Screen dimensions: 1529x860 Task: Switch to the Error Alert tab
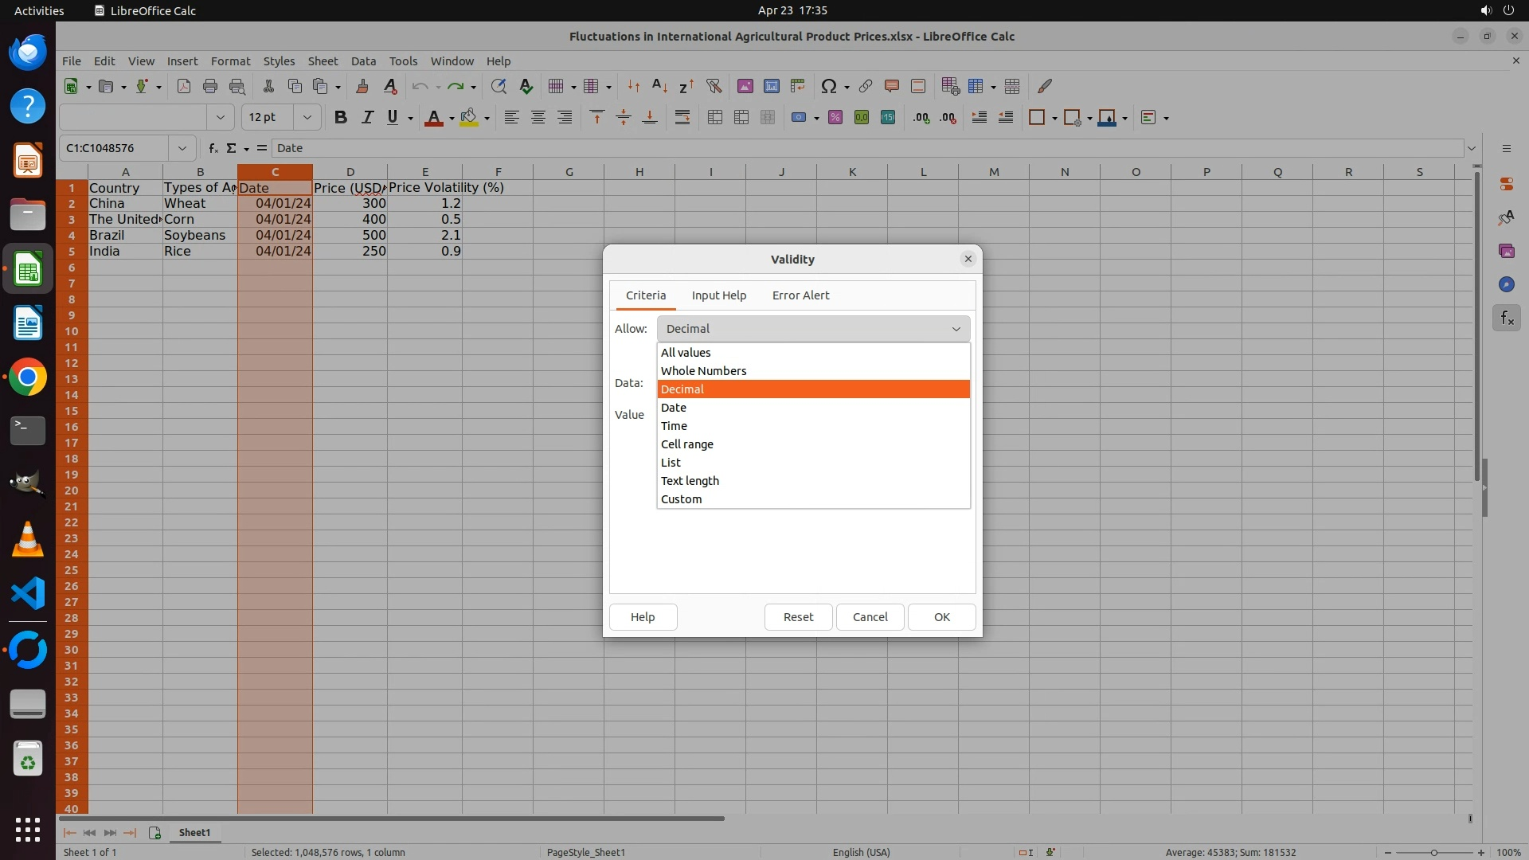point(800,295)
